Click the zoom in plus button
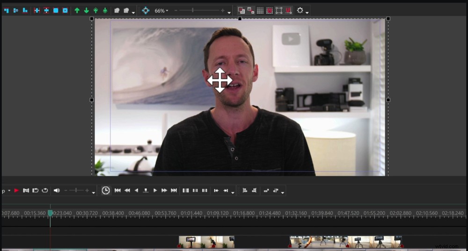This screenshot has height=251, width=468. tap(222, 11)
